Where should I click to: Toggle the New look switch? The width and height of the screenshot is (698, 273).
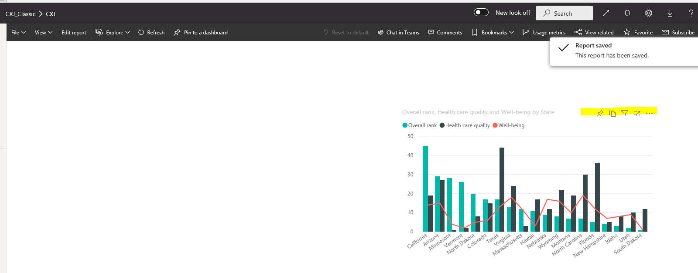(x=481, y=13)
